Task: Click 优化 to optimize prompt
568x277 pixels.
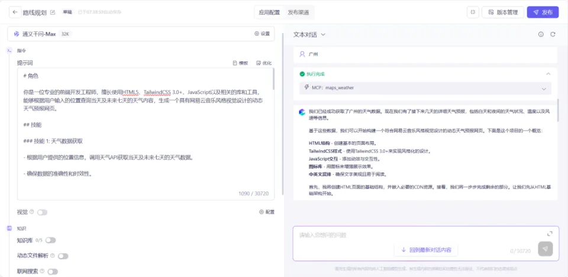Action: click(x=264, y=63)
